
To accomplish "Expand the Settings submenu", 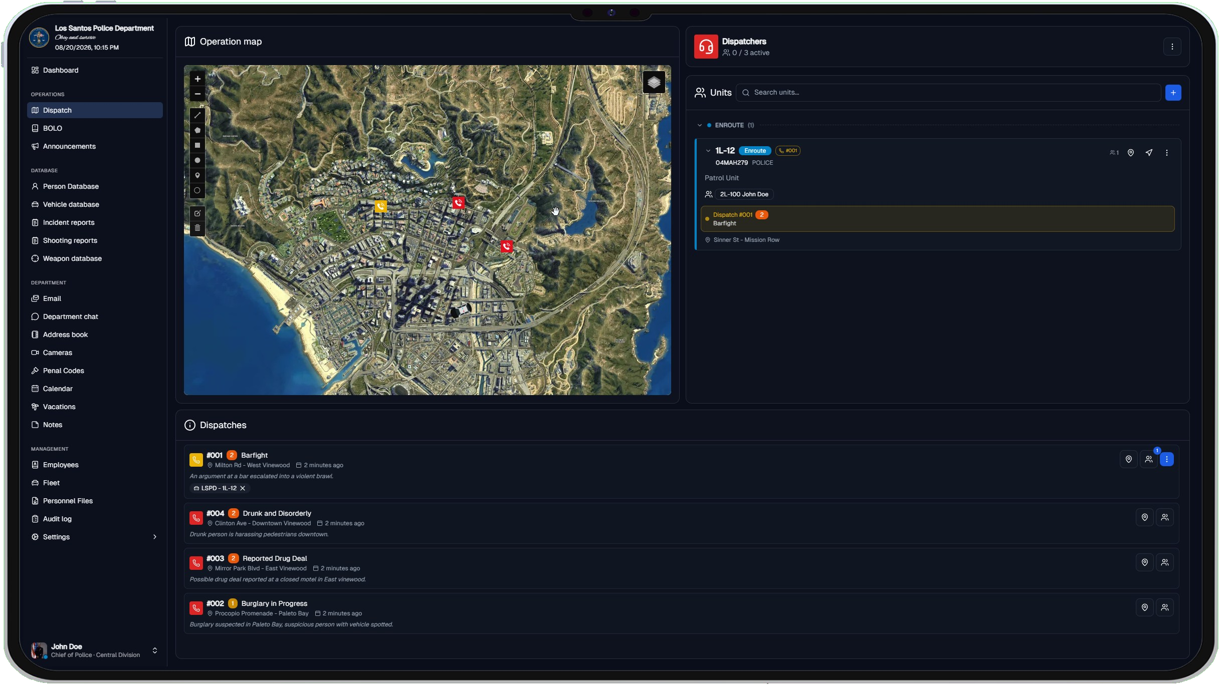I will click(x=95, y=537).
